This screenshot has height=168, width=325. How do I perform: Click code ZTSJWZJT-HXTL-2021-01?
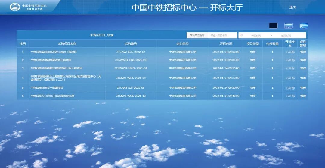[x=131, y=68]
